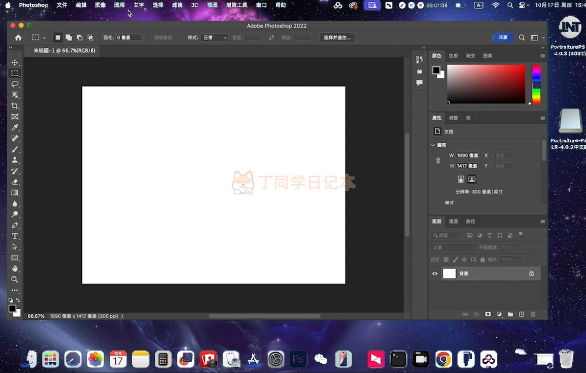Select the Eyedropper tool
Image resolution: width=586 pixels, height=373 pixels.
(15, 127)
